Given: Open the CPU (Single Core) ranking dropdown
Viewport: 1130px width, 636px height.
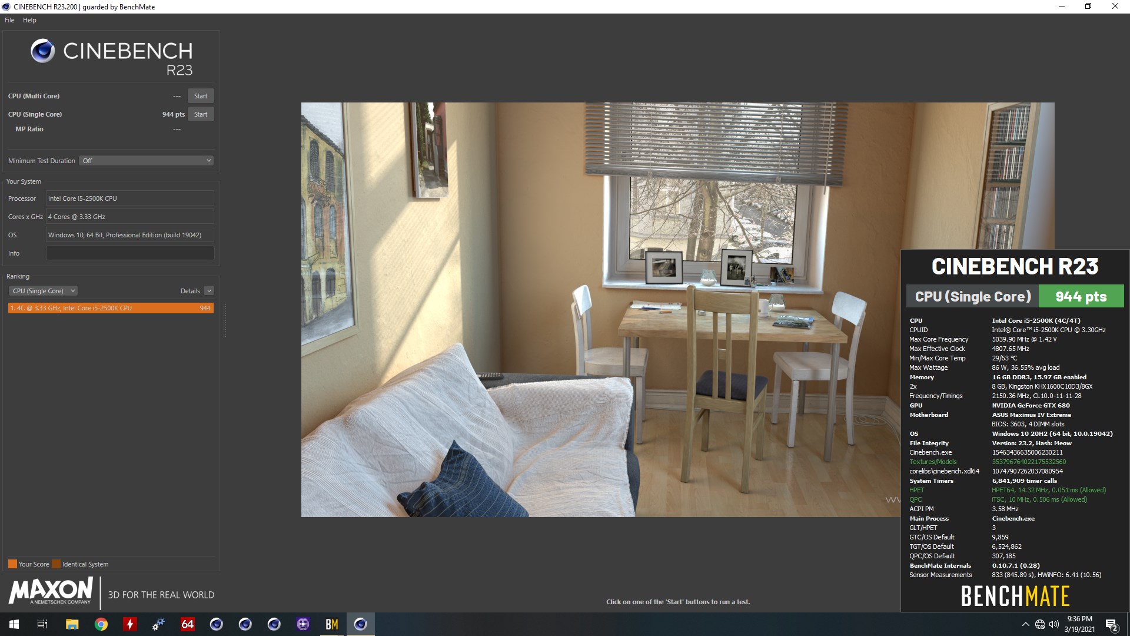Looking at the screenshot, I should point(43,291).
